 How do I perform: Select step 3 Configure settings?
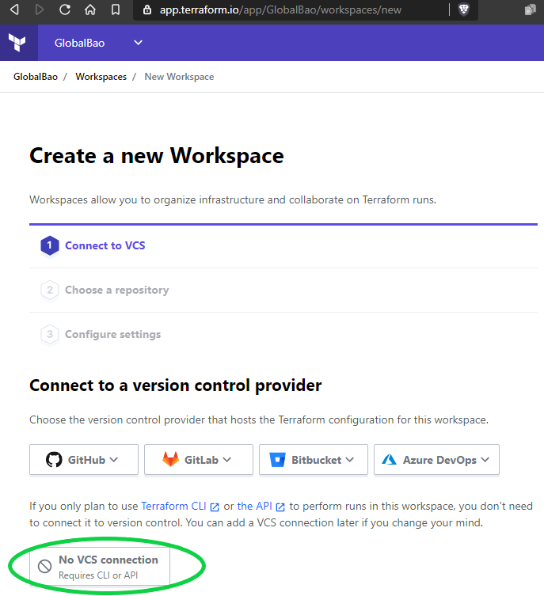113,335
